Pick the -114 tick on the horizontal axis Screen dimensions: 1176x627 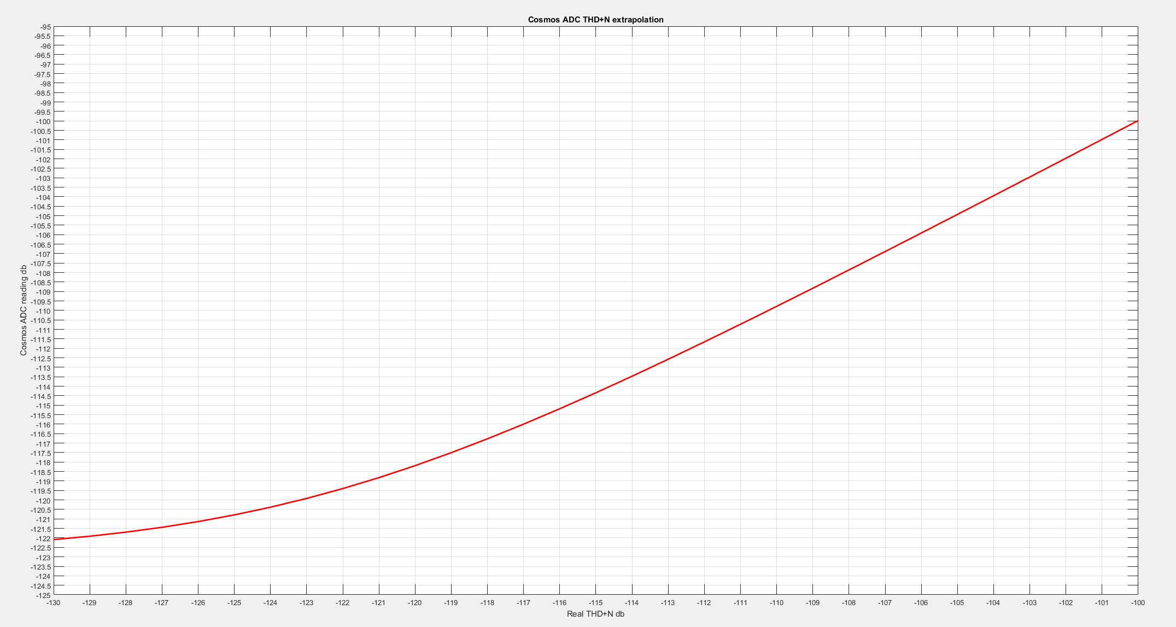coord(632,602)
